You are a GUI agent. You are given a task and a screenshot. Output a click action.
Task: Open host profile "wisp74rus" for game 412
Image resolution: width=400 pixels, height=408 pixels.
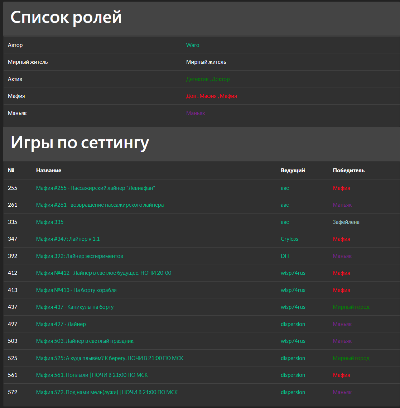point(293,273)
